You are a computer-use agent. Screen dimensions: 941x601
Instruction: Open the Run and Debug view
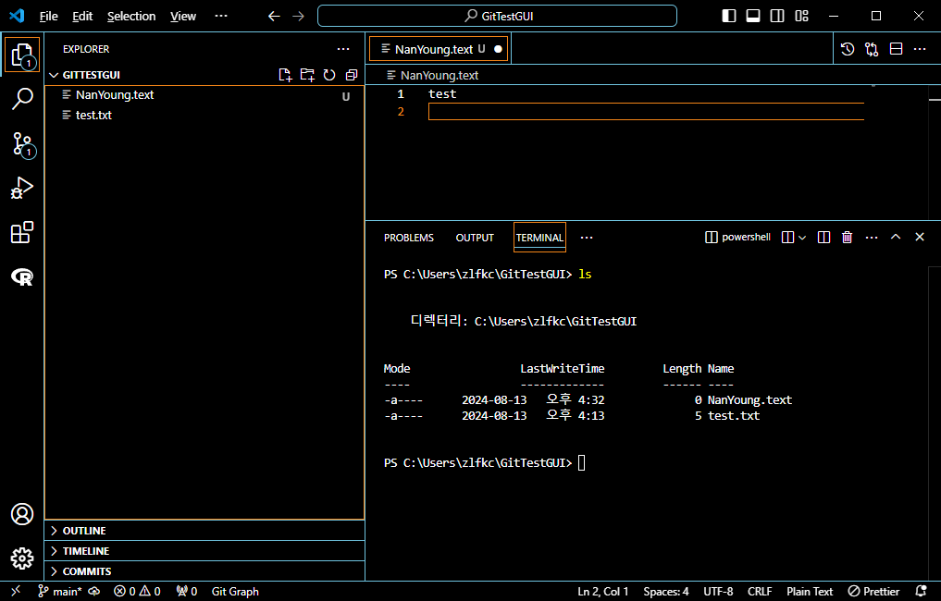22,188
